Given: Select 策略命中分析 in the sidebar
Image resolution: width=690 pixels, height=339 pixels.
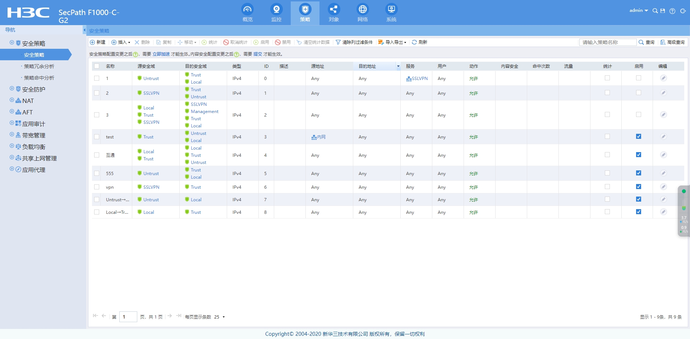Looking at the screenshot, I should (x=39, y=78).
